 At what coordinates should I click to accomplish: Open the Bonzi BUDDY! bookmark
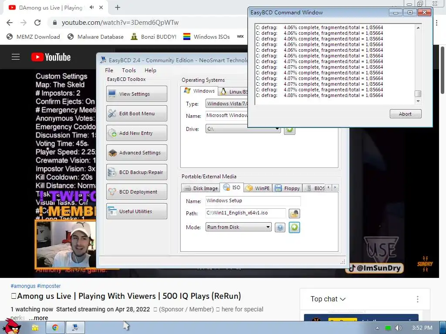(154, 37)
